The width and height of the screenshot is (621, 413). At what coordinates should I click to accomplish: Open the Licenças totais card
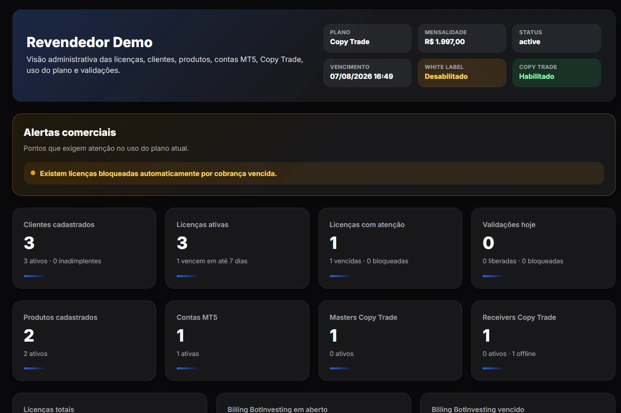(x=110, y=403)
